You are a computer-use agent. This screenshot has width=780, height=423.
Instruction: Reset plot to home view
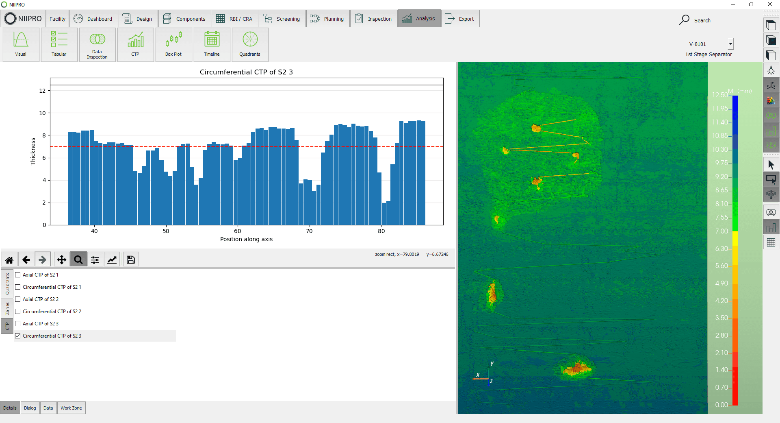9,259
